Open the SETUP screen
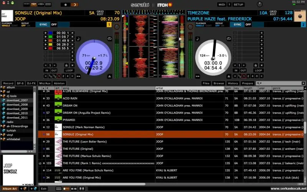Image resolution: width=307 pixels, height=192 pixels. (x=238, y=5)
